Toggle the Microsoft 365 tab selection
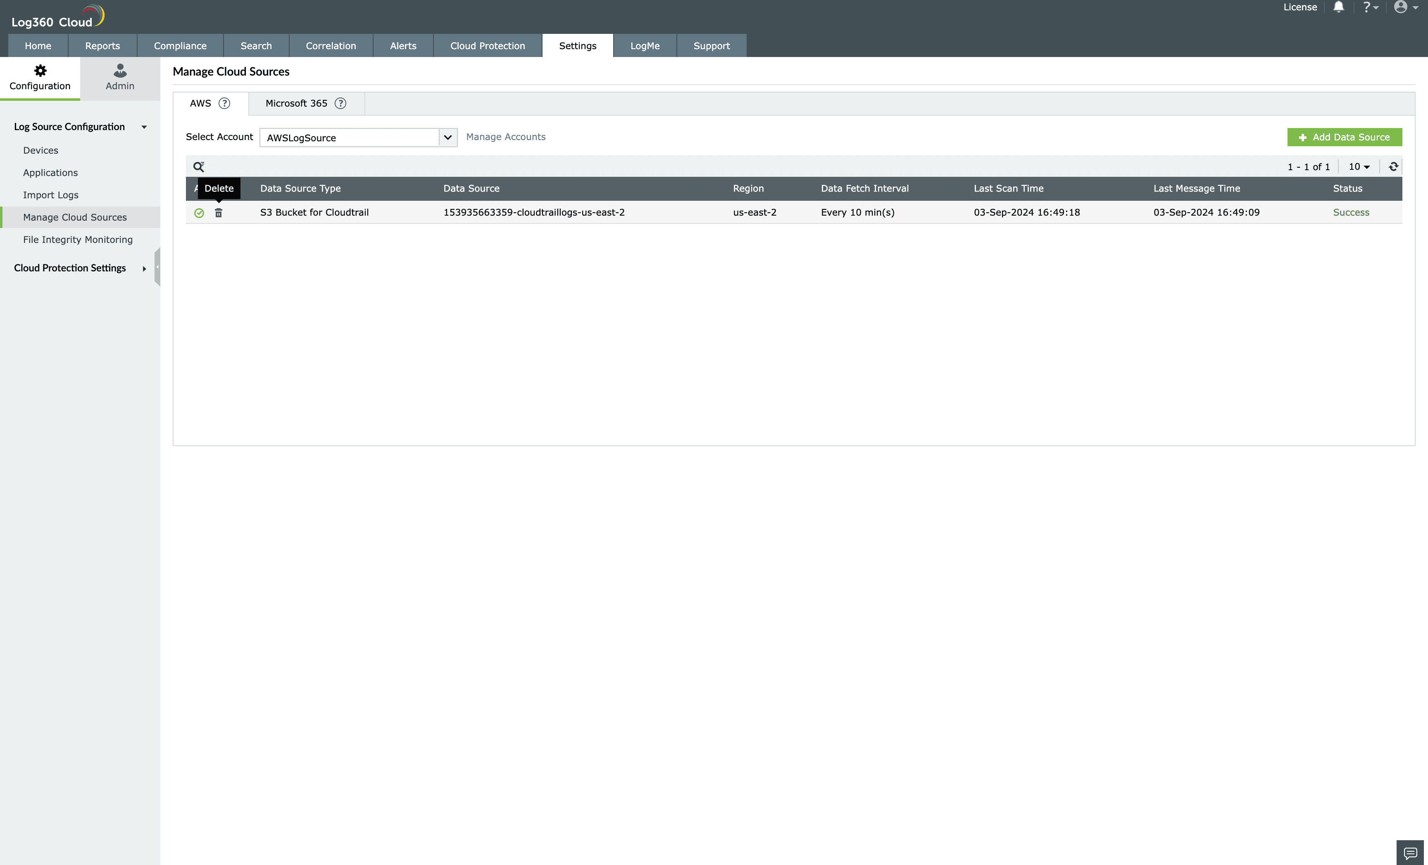Image resolution: width=1428 pixels, height=865 pixels. tap(296, 102)
